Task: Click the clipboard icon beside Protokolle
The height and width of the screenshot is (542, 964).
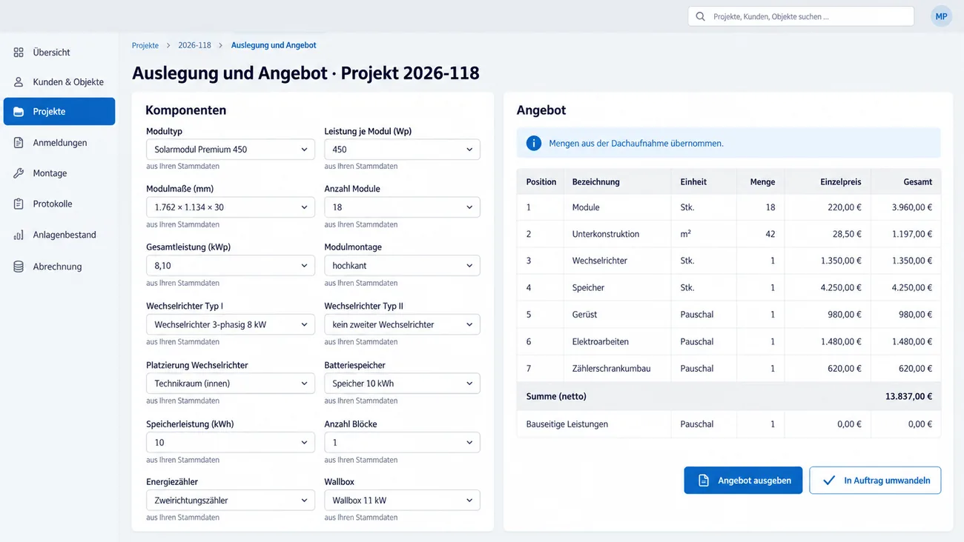Action: tap(19, 204)
